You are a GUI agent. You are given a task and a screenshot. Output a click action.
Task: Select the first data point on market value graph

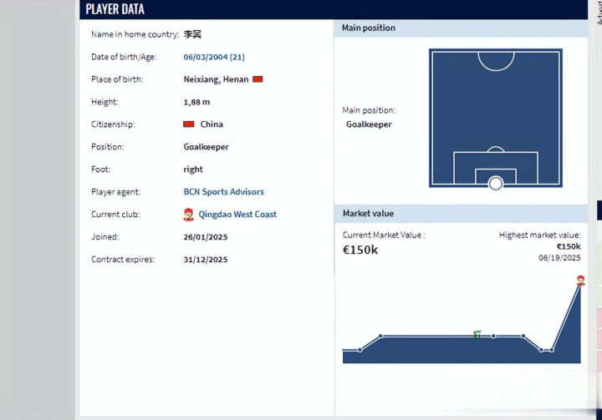pyautogui.click(x=360, y=350)
